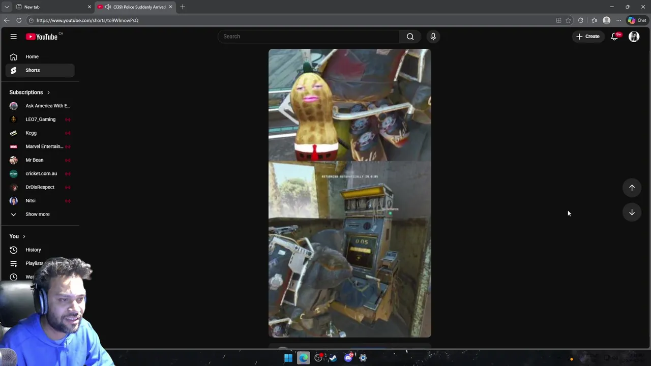Go to the next Short video

pyautogui.click(x=632, y=212)
